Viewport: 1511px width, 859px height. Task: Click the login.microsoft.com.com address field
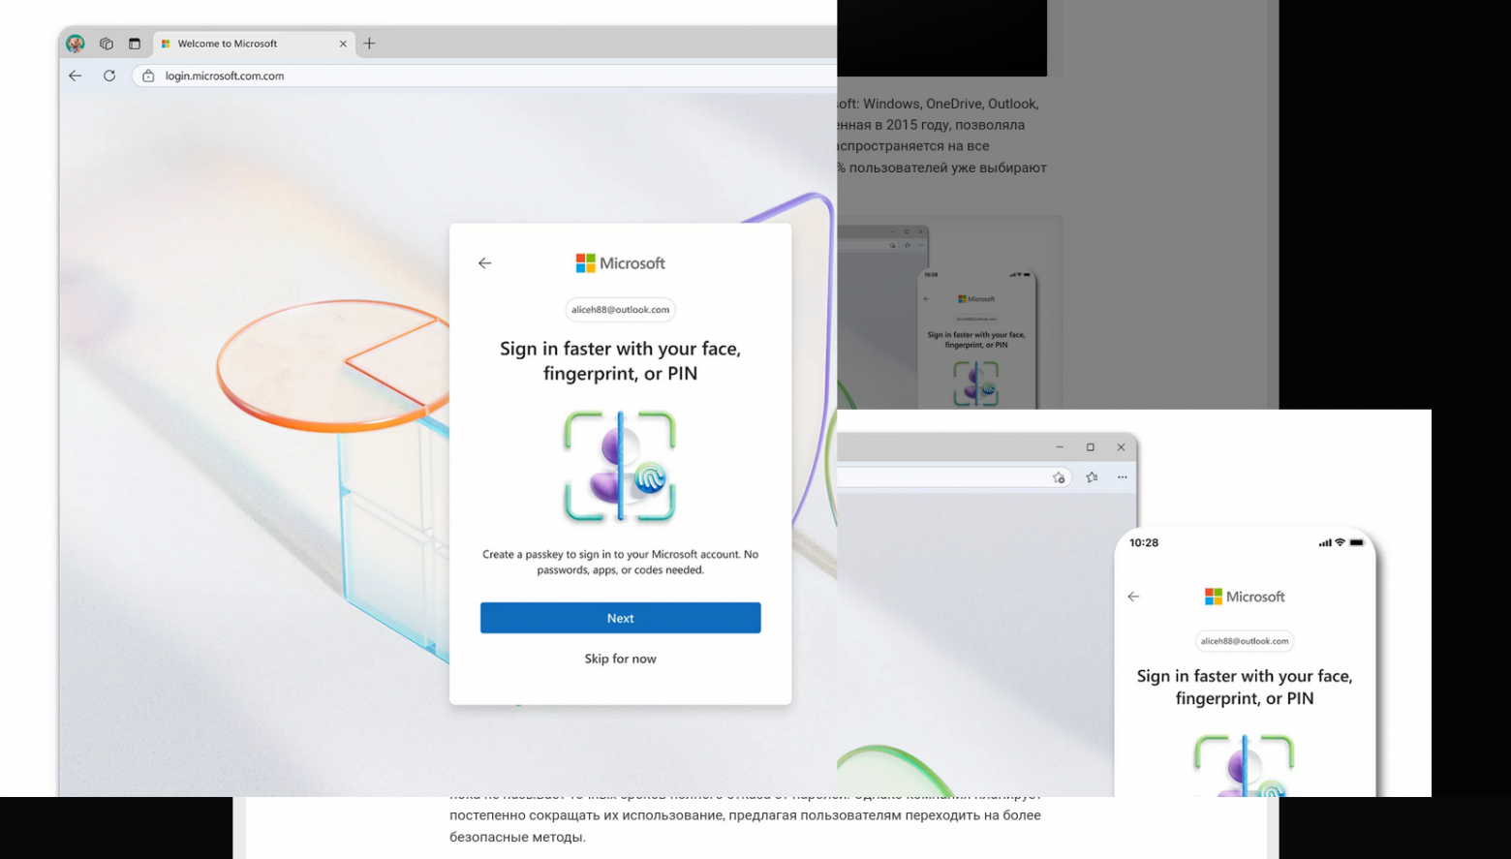click(484, 76)
